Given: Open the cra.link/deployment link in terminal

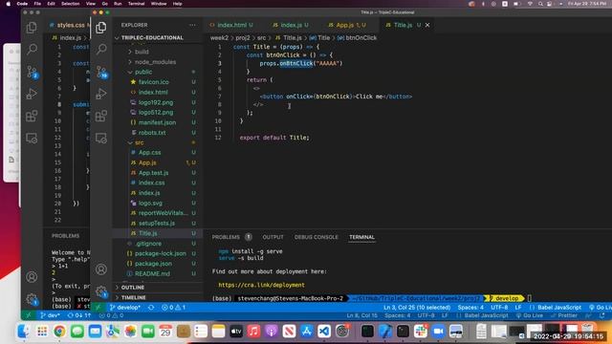Looking at the screenshot, I should coord(261,285).
